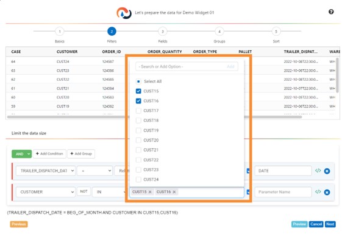Click the vertical scrollbar of the data table
Image resolution: width=345 pixels, height=237 pixels.
338,75
